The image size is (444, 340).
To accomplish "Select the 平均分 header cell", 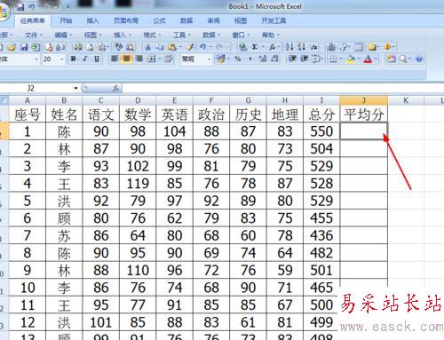I will [x=364, y=115].
